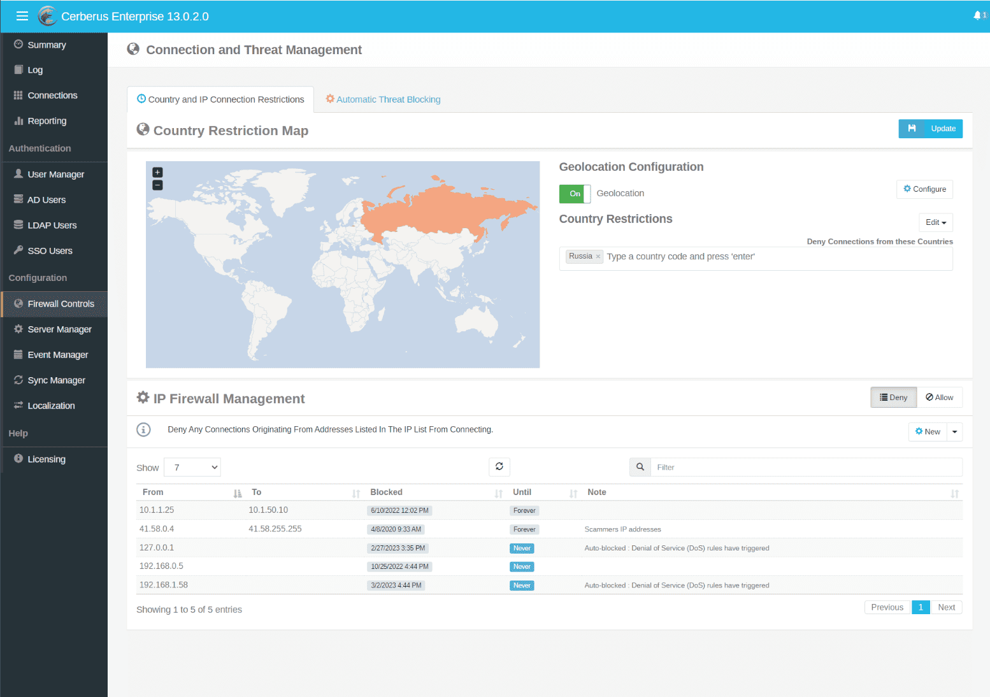
Task: Switch IP list to Allow mode
Action: click(940, 398)
